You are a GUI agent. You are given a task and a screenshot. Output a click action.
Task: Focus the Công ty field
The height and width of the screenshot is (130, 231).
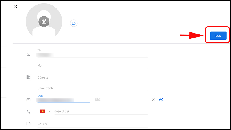pos(92,77)
